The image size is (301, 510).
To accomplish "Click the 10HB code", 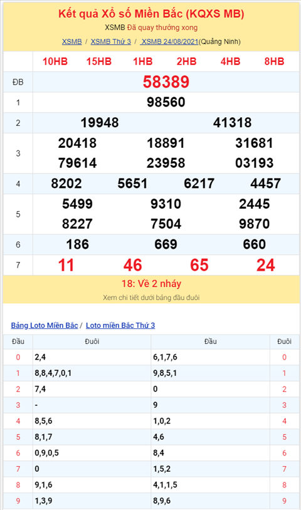I will point(55,61).
